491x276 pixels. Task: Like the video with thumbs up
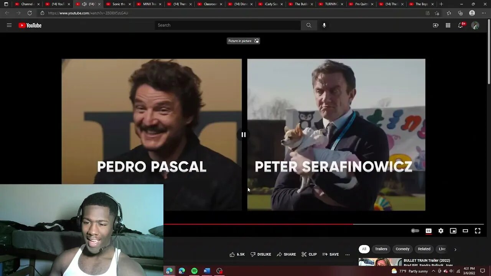(x=237, y=254)
